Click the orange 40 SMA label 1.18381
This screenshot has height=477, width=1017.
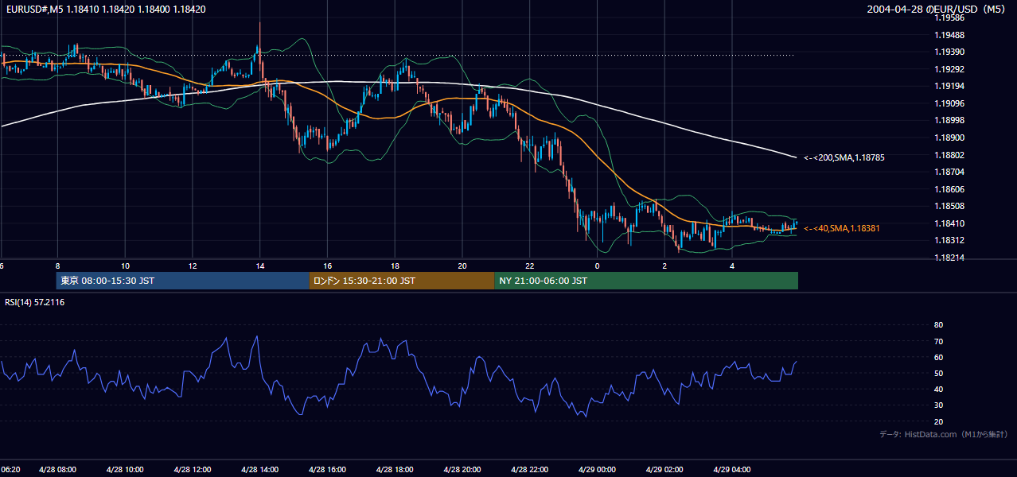tap(842, 228)
